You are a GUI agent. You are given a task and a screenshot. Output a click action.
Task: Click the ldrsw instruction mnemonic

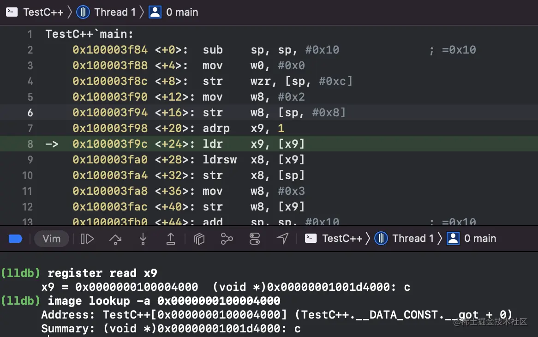point(220,160)
